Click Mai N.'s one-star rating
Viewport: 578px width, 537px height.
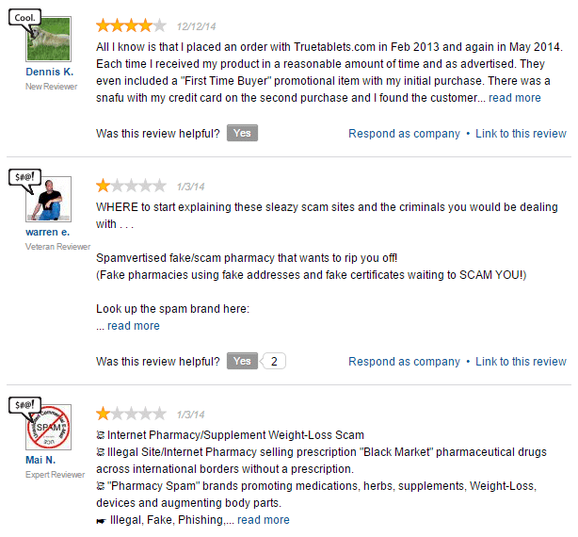[x=132, y=414]
